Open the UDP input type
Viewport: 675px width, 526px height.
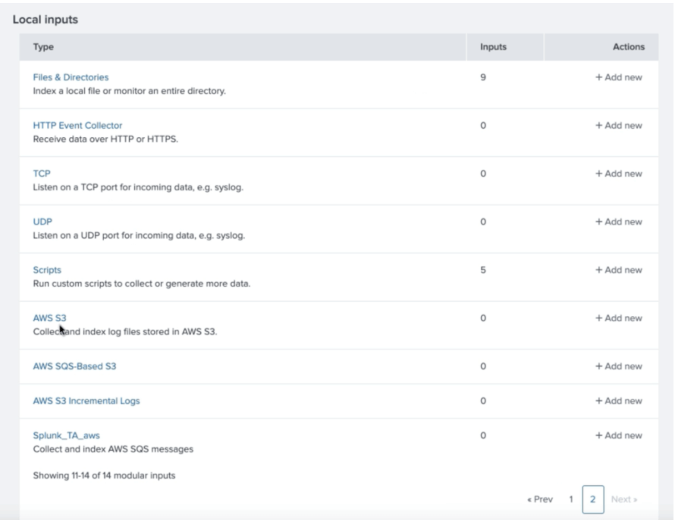click(42, 221)
